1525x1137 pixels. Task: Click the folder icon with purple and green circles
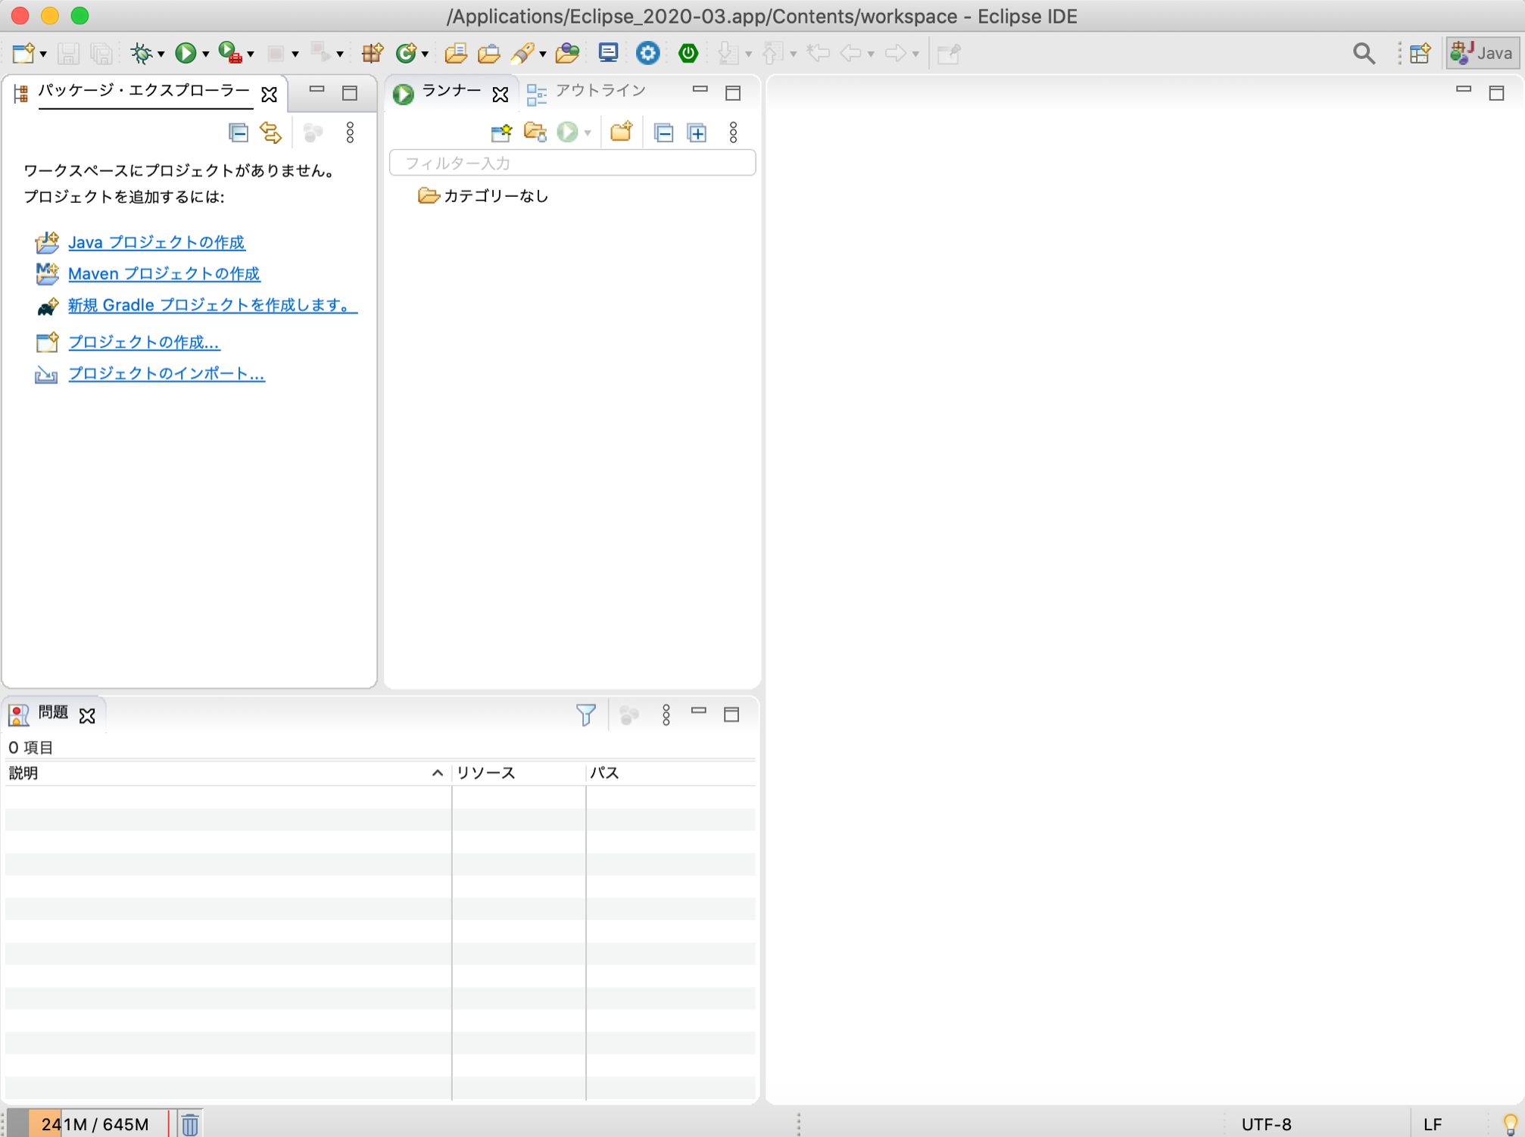[x=567, y=53]
